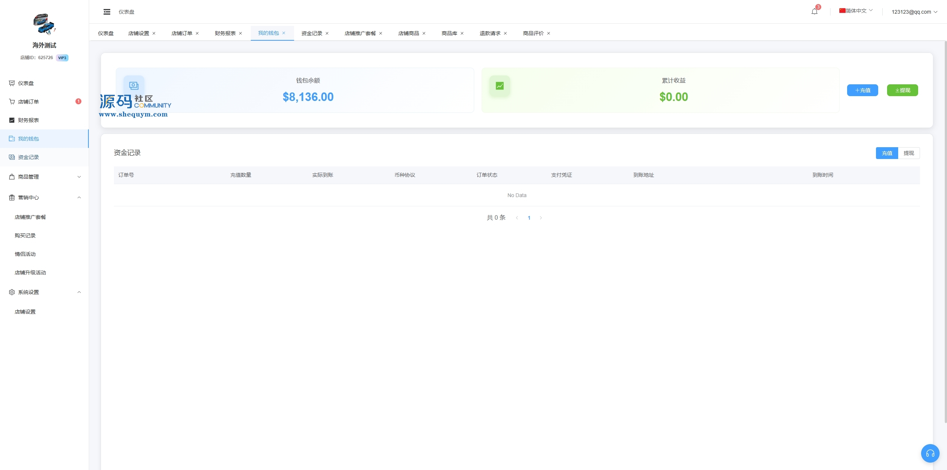Click the store avatar car image
Viewport: 947px width, 470px height.
click(x=44, y=24)
